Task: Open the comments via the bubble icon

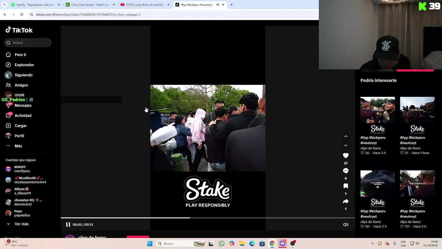Action: (346, 171)
